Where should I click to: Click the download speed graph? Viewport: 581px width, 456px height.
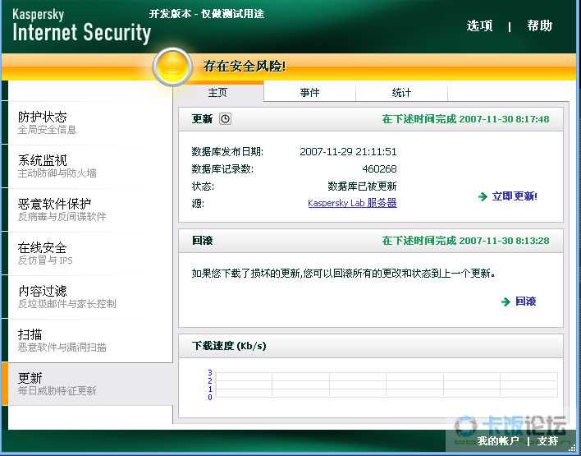pyautogui.click(x=387, y=385)
